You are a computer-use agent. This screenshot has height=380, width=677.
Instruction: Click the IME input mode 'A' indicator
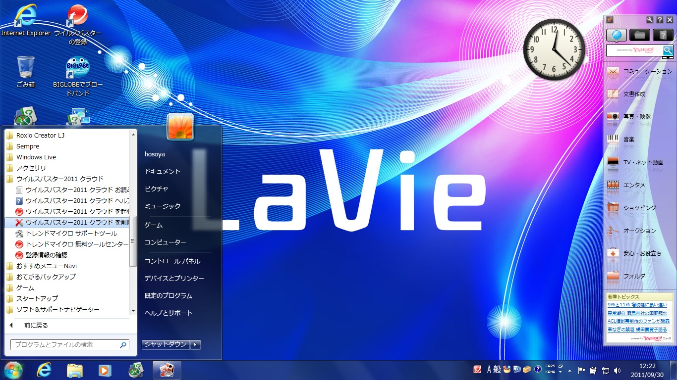tap(490, 369)
